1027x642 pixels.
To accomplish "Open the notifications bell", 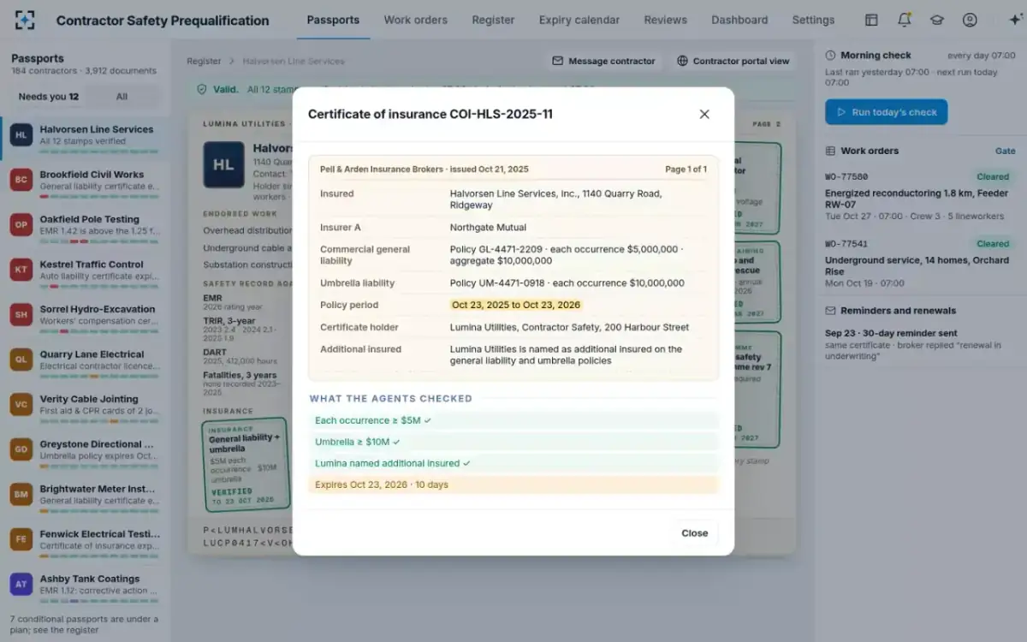I will click(x=904, y=20).
